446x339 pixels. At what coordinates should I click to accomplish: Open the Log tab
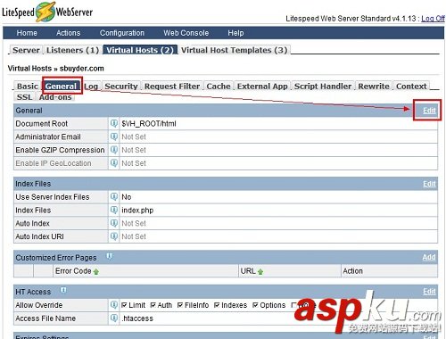[91, 87]
